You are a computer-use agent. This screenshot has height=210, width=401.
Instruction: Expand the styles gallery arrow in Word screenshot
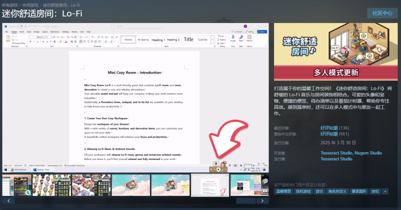click(212, 40)
